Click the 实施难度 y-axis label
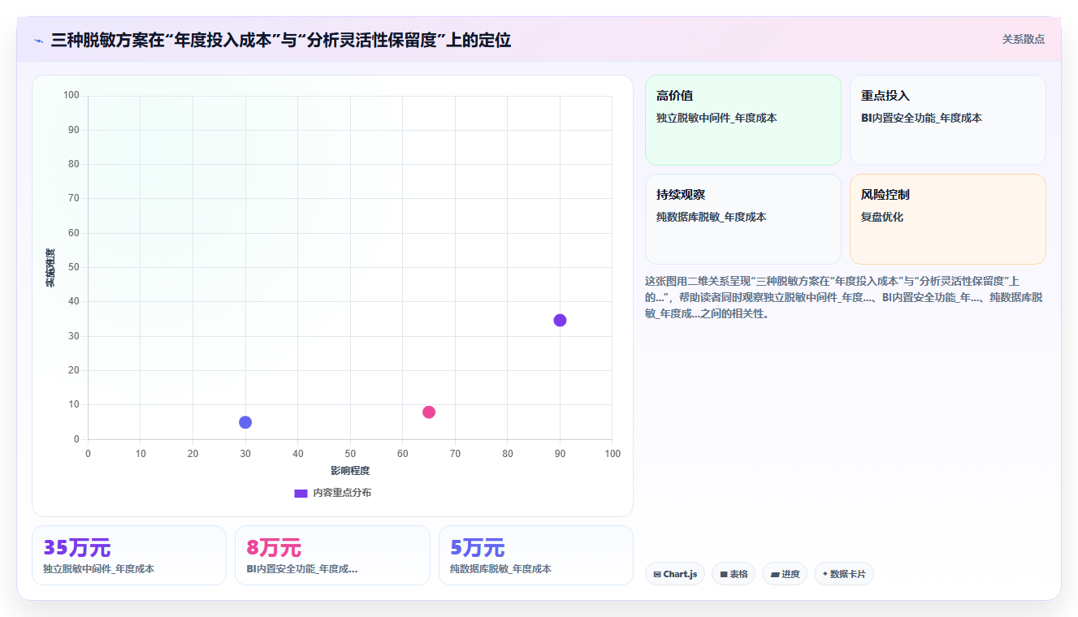The height and width of the screenshot is (617, 1078). pyautogui.click(x=50, y=267)
